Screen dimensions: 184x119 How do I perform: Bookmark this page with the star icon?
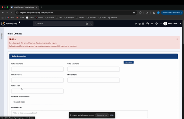pos(134,13)
